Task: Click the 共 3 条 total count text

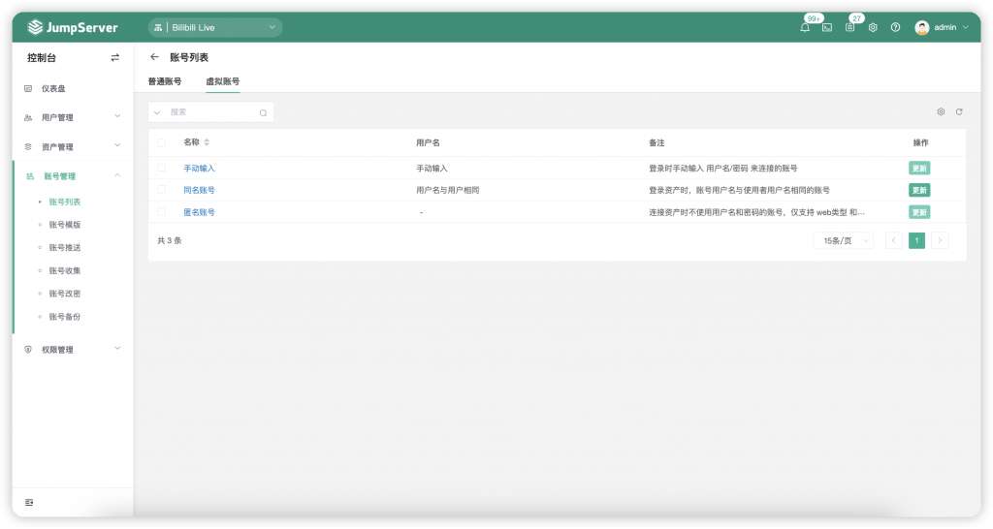Action: click(169, 240)
